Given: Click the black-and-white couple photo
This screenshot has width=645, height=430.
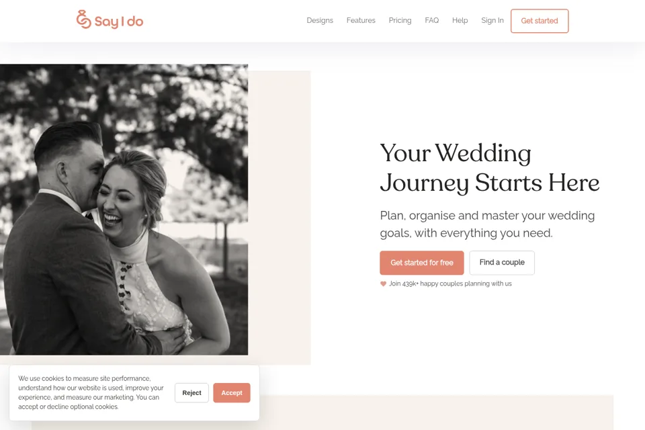Looking at the screenshot, I should click(124, 210).
